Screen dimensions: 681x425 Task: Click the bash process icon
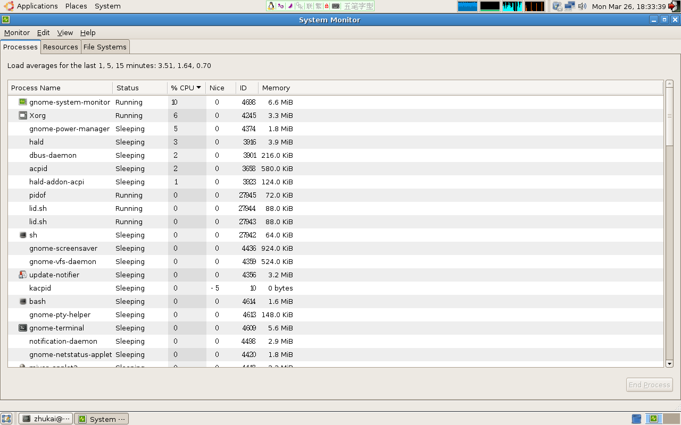tap(23, 301)
